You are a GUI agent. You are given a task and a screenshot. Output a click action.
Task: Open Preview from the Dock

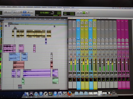60,94
